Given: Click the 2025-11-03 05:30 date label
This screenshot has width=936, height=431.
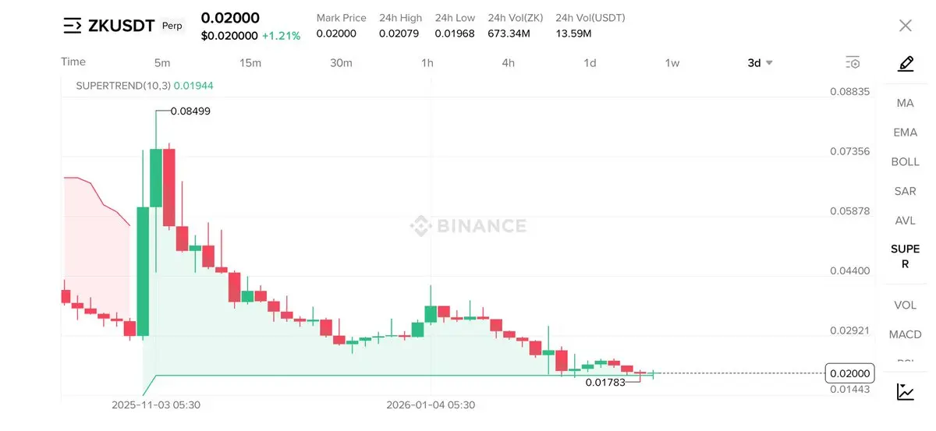Looking at the screenshot, I should [x=156, y=405].
